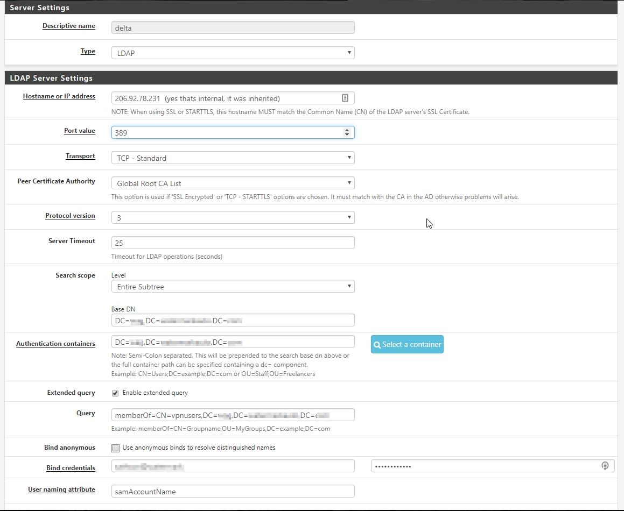
Task: Open the Peer Certificate Authority dropdown
Action: 233,183
